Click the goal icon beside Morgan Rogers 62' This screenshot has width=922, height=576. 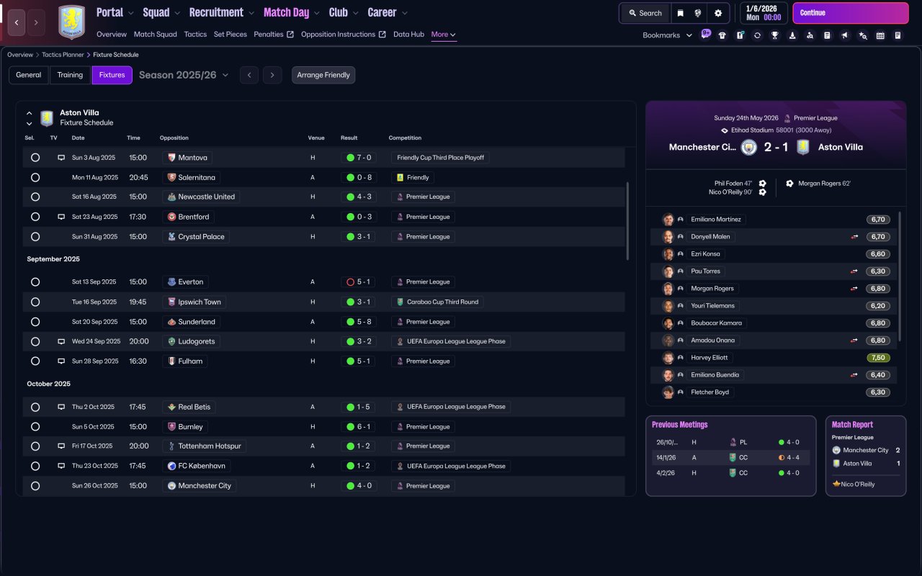[789, 184]
